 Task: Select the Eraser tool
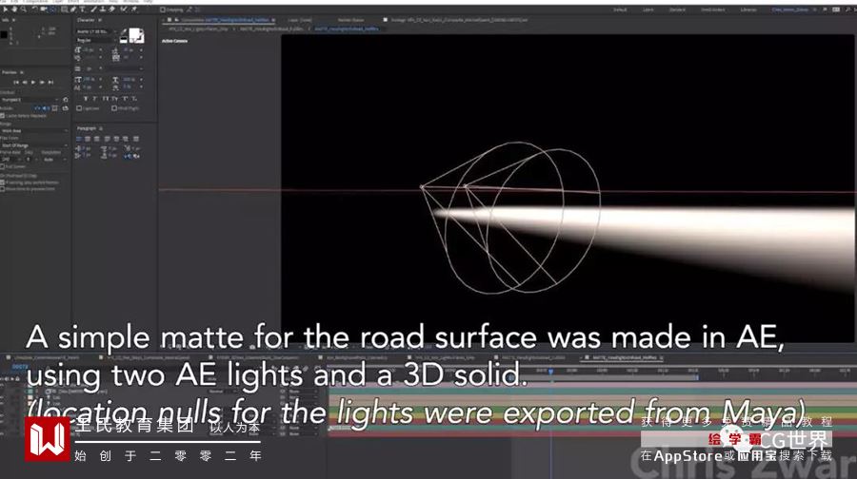click(111, 10)
